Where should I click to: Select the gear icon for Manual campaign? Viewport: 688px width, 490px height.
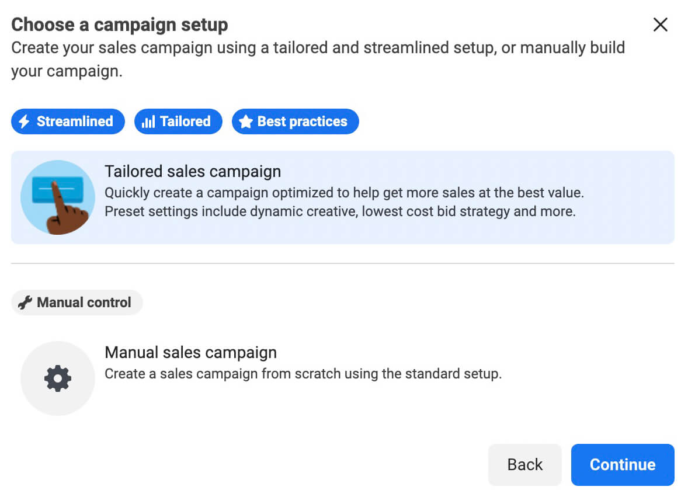pos(58,378)
